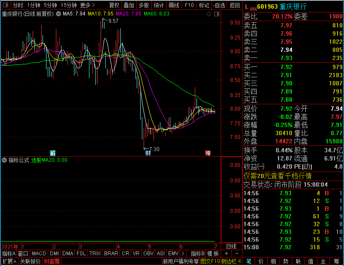
Task: Switch indicator to ASI
Action: point(161,254)
